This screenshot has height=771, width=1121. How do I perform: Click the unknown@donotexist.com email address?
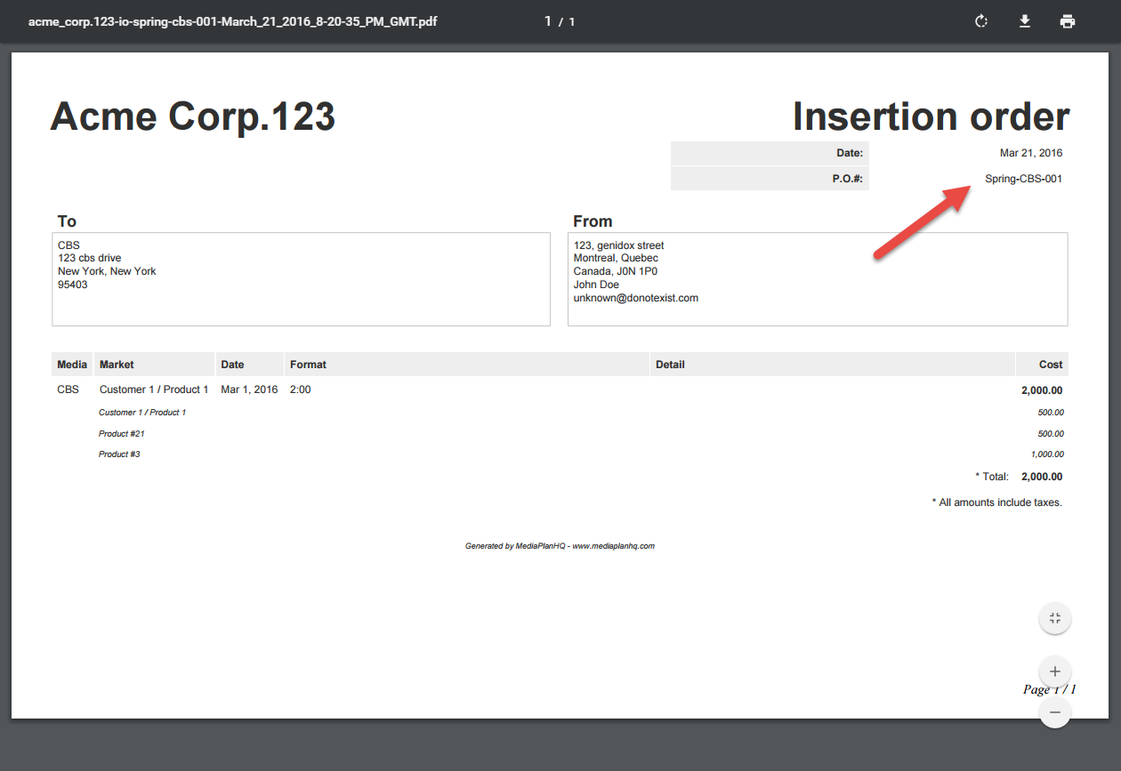(635, 298)
